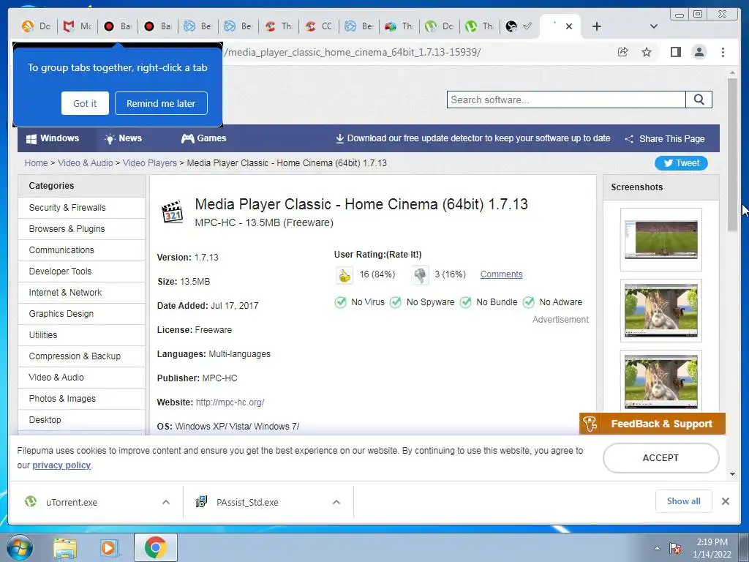
Task: Open the News section in nav bar
Action: point(123,138)
